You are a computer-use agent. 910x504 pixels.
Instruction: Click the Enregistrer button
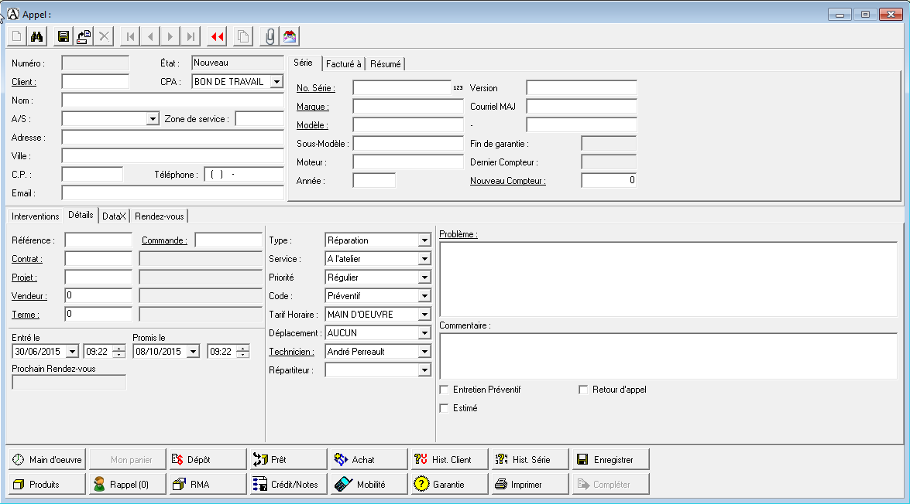(610, 458)
